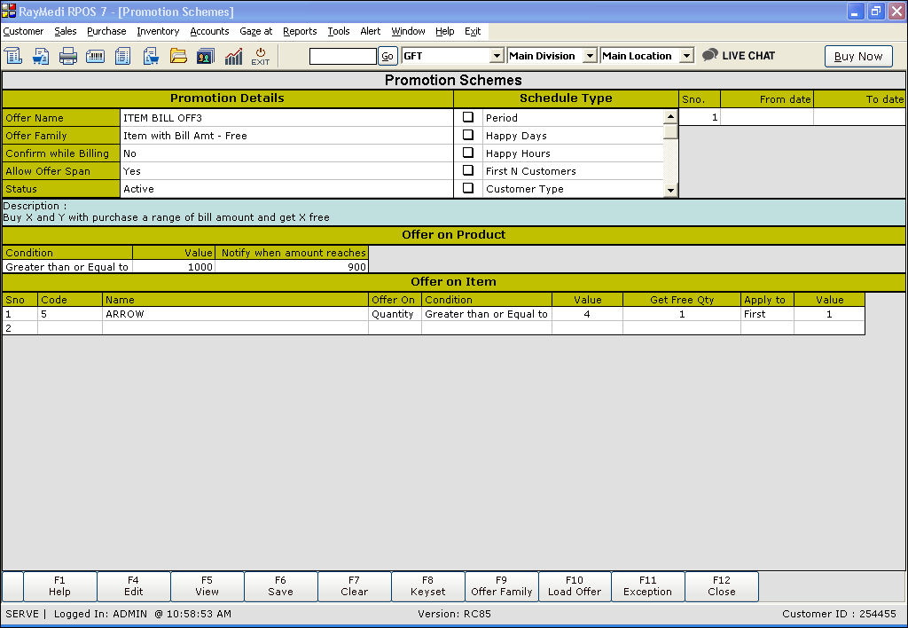The height and width of the screenshot is (628, 908).
Task: Open the Main Division dropdown
Action: tap(590, 56)
